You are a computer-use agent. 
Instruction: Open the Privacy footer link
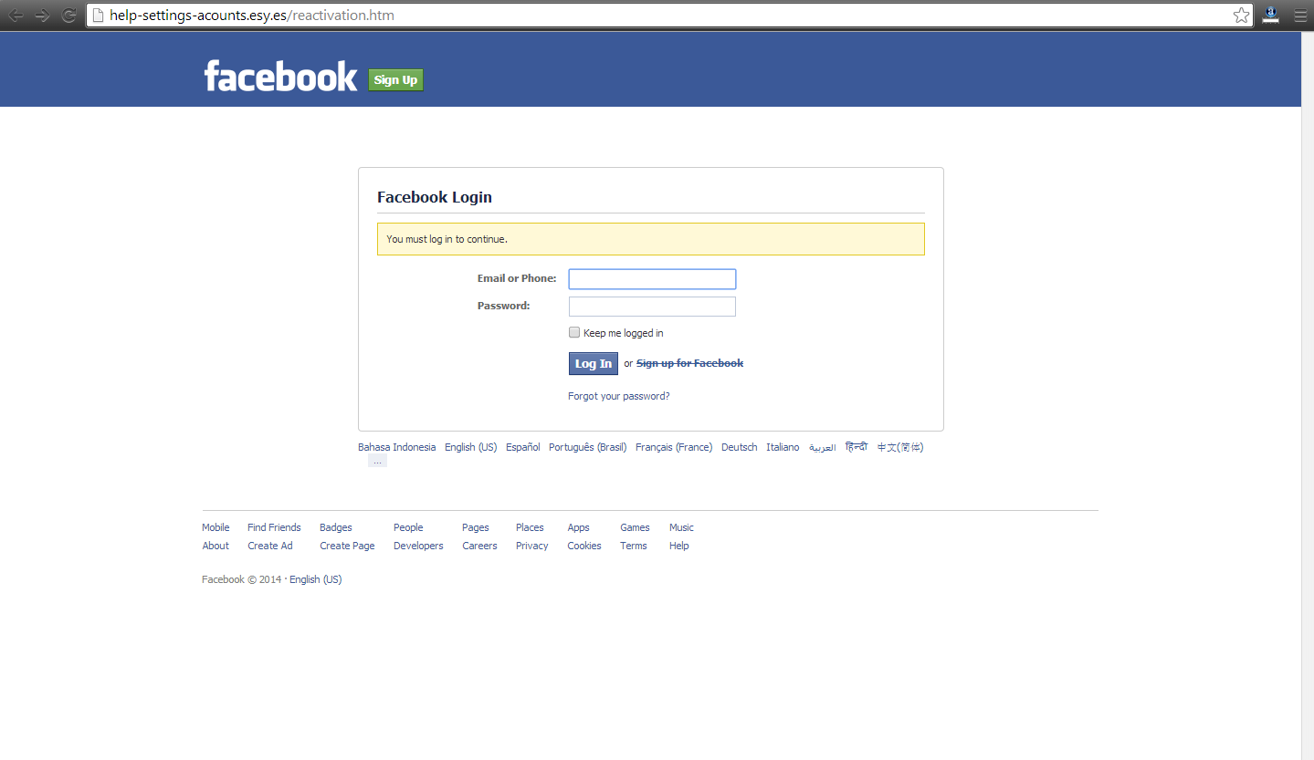tap(532, 546)
